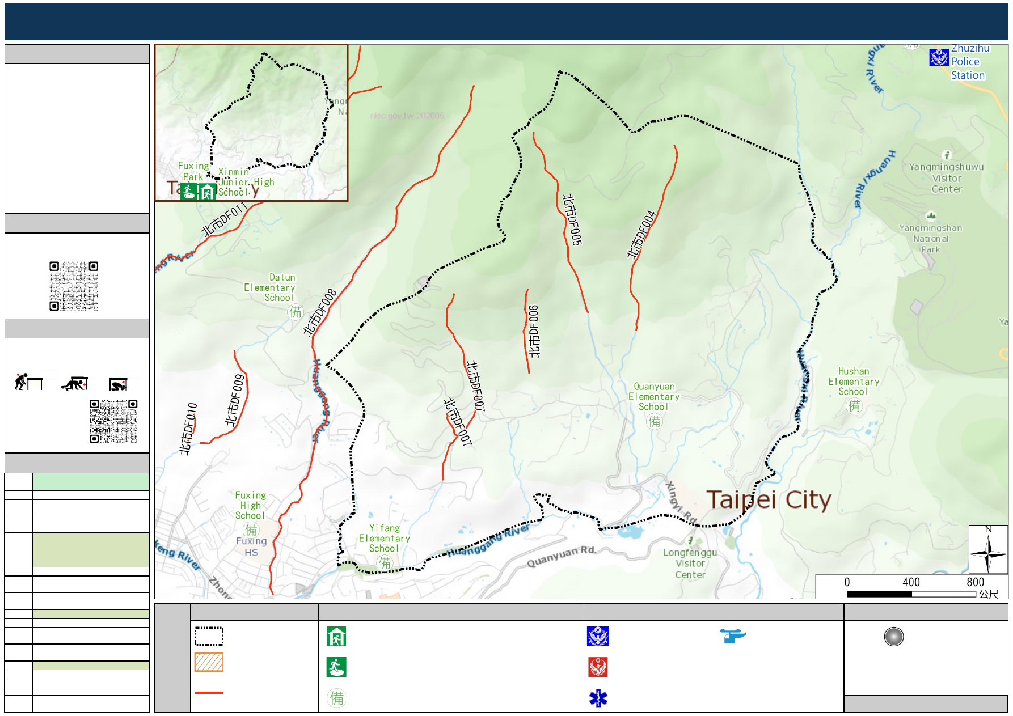The width and height of the screenshot is (1013, 716).
Task: Select the Fuxing High School green label
Action: [250, 506]
